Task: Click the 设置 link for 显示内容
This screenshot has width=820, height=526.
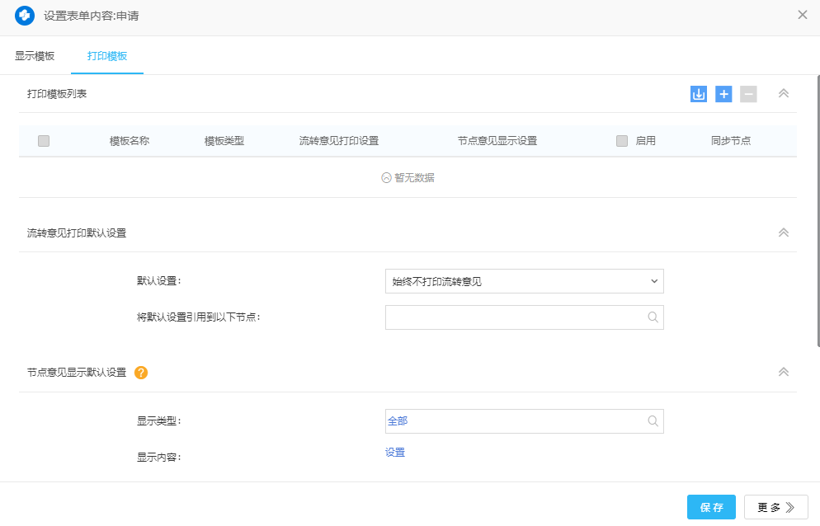Action: point(395,453)
